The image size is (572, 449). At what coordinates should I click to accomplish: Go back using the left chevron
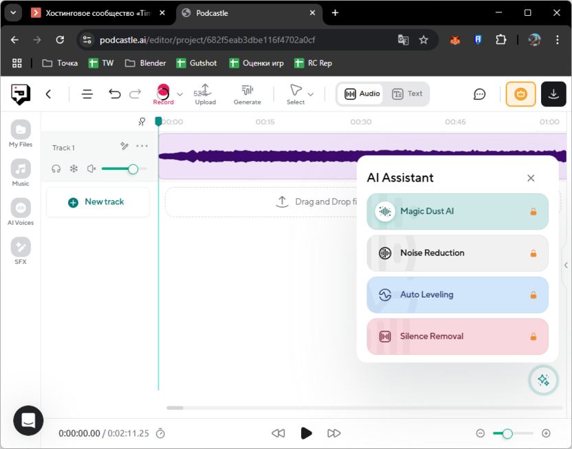(x=48, y=94)
